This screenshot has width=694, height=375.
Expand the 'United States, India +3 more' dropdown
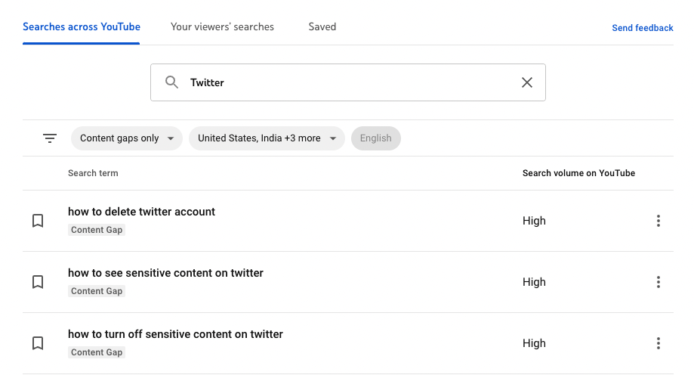click(x=267, y=138)
